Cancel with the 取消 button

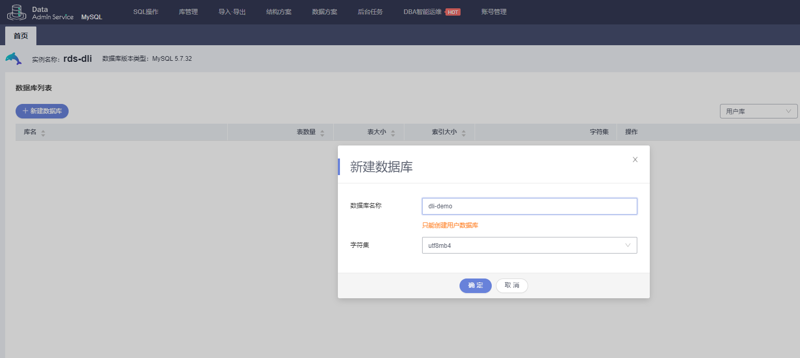[512, 286]
